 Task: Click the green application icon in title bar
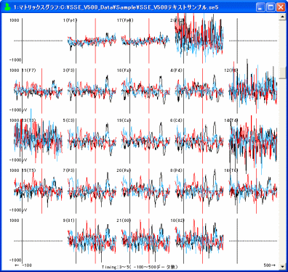click(7, 7)
